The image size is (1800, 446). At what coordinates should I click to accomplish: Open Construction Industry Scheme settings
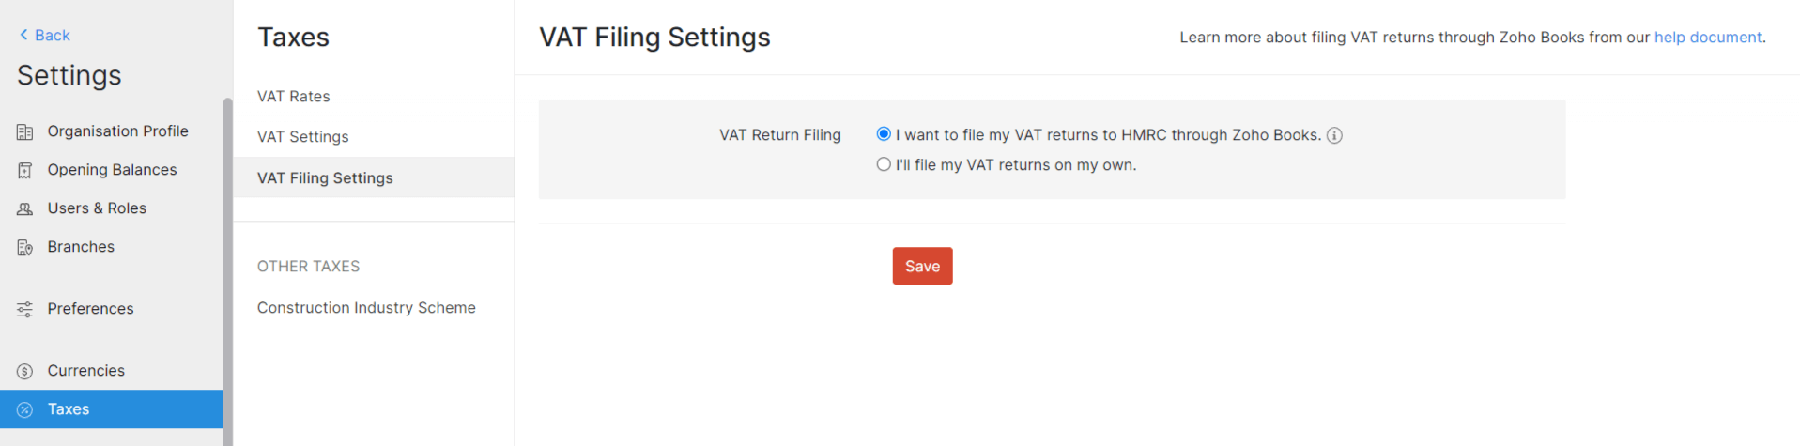tap(366, 307)
